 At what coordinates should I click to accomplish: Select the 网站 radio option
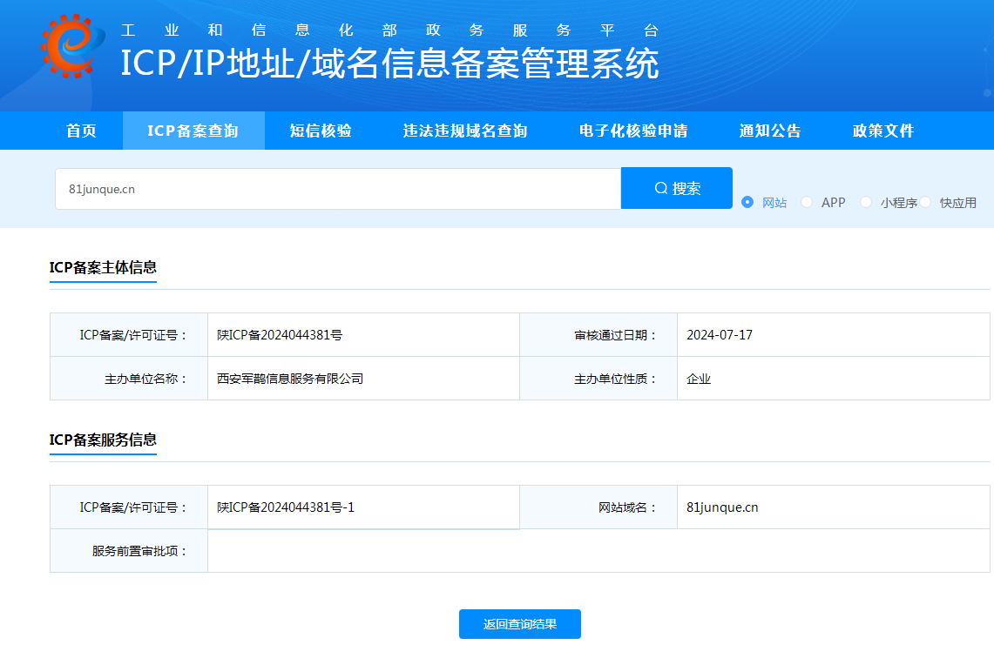[x=747, y=202]
